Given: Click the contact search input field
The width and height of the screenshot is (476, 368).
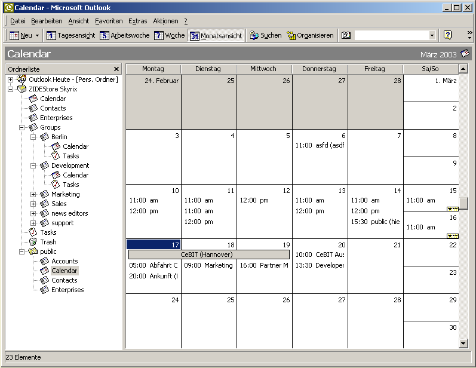Looking at the screenshot, I should [x=392, y=35].
